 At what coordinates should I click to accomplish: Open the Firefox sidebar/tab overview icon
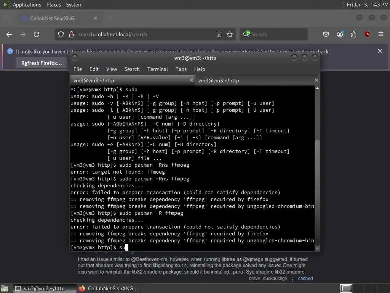point(8,18)
